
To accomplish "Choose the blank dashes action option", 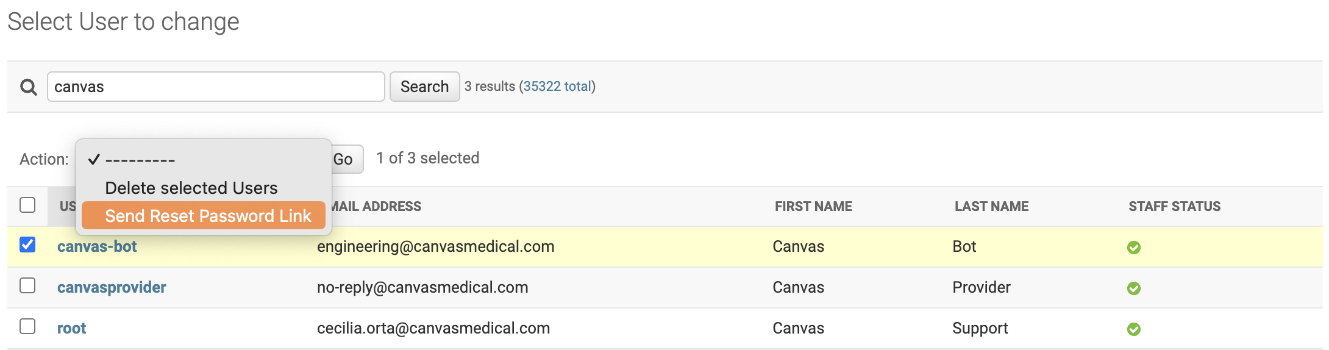I will point(140,160).
